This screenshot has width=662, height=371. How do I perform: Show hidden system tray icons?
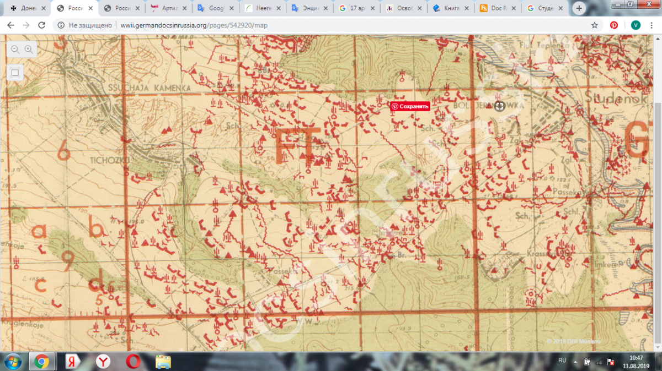tap(575, 361)
